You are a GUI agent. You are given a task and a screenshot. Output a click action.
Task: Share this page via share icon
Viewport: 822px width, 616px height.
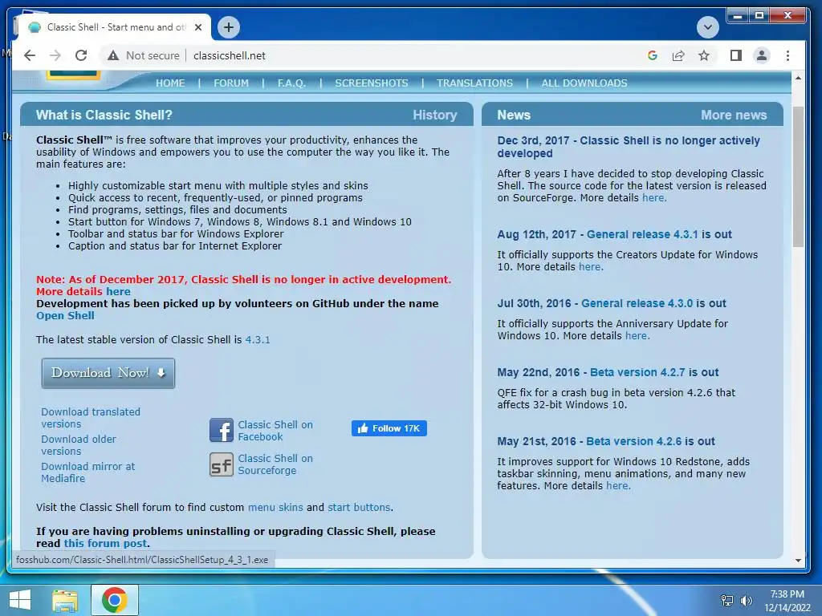[678, 55]
